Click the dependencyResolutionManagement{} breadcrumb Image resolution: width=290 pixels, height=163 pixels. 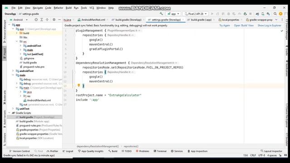(98, 146)
